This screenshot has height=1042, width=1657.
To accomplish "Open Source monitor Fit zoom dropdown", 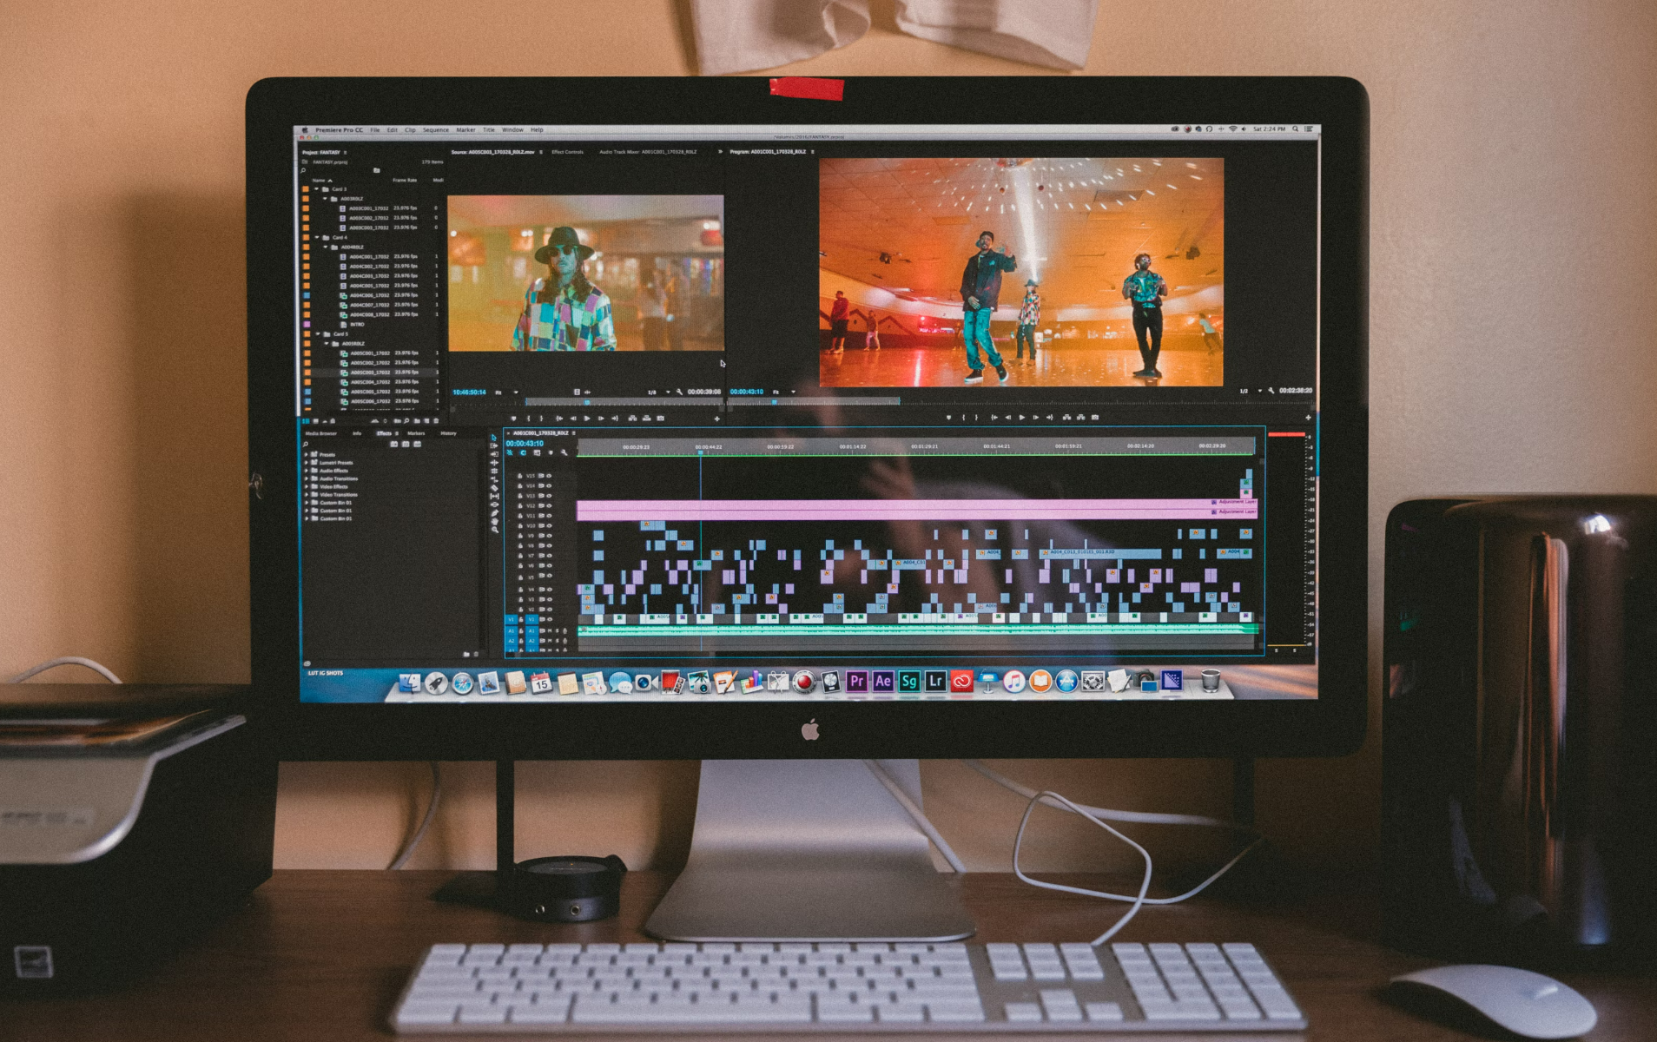I will tap(505, 392).
